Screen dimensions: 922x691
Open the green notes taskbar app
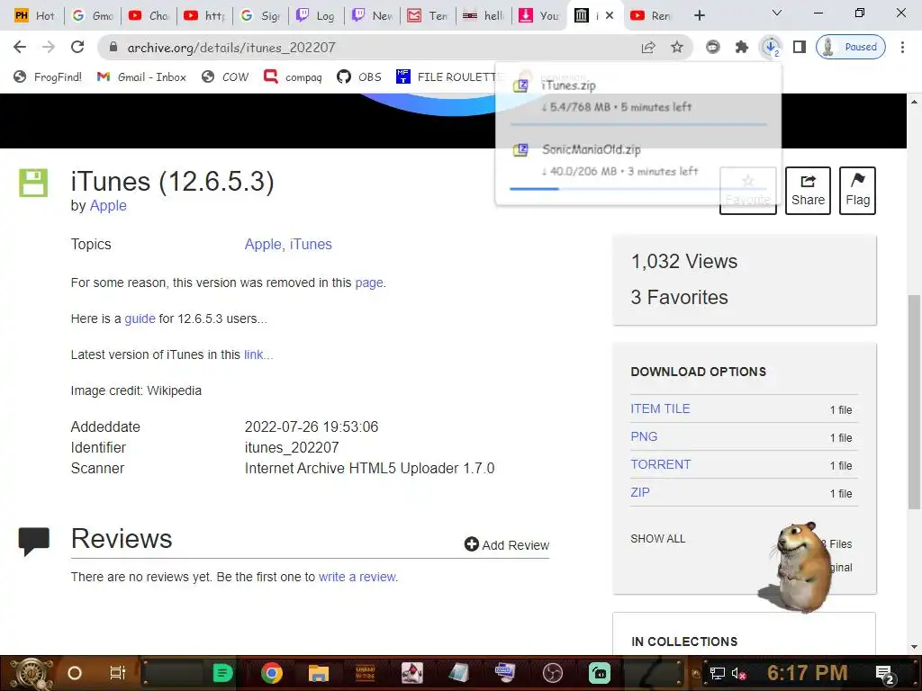point(222,673)
